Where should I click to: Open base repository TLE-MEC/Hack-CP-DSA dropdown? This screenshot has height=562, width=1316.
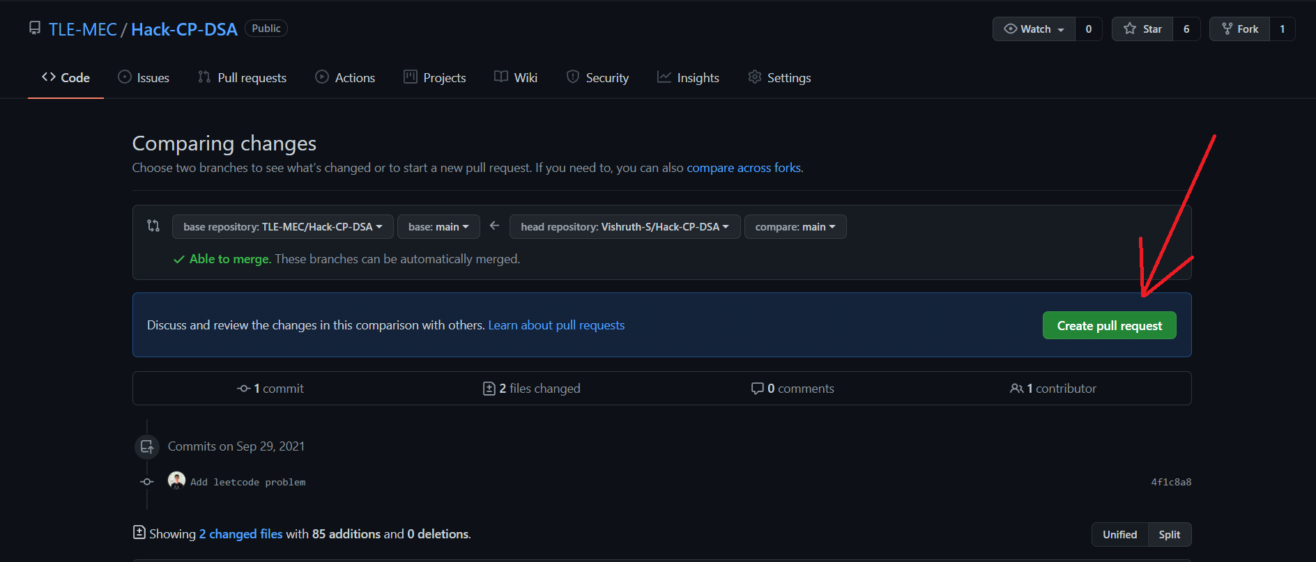[283, 227]
